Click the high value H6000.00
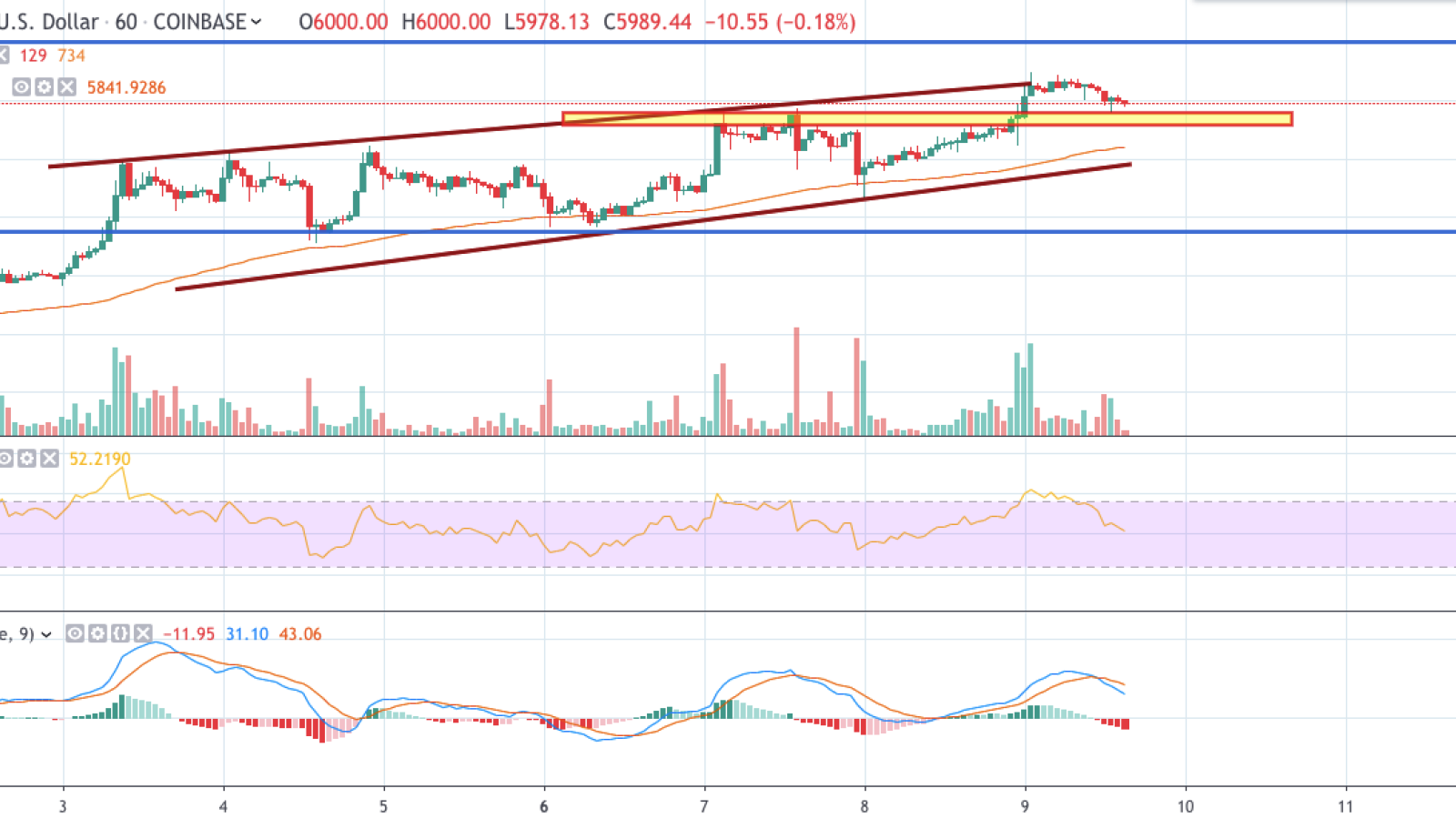1456x819 pixels. tap(446, 22)
